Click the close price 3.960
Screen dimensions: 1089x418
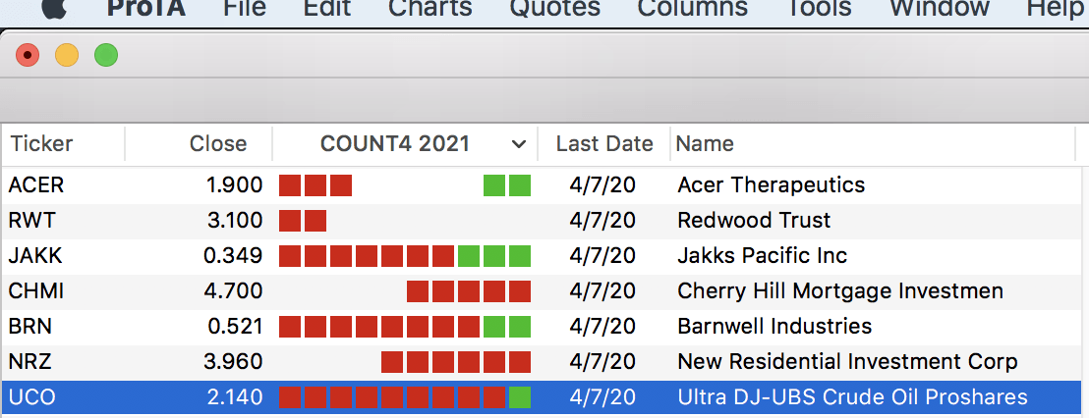(x=233, y=362)
